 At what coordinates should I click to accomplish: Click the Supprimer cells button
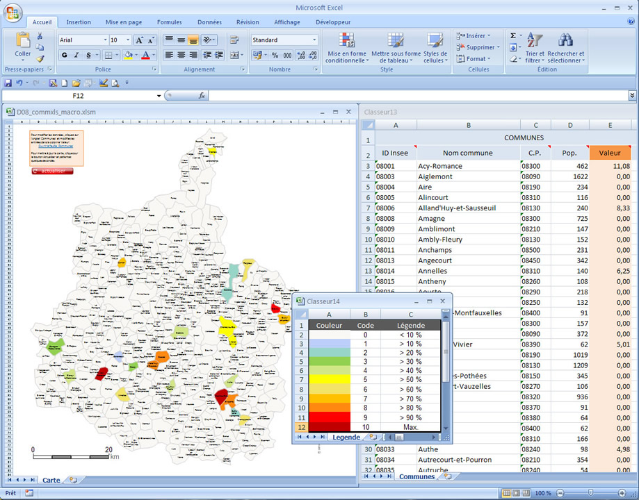pos(478,47)
